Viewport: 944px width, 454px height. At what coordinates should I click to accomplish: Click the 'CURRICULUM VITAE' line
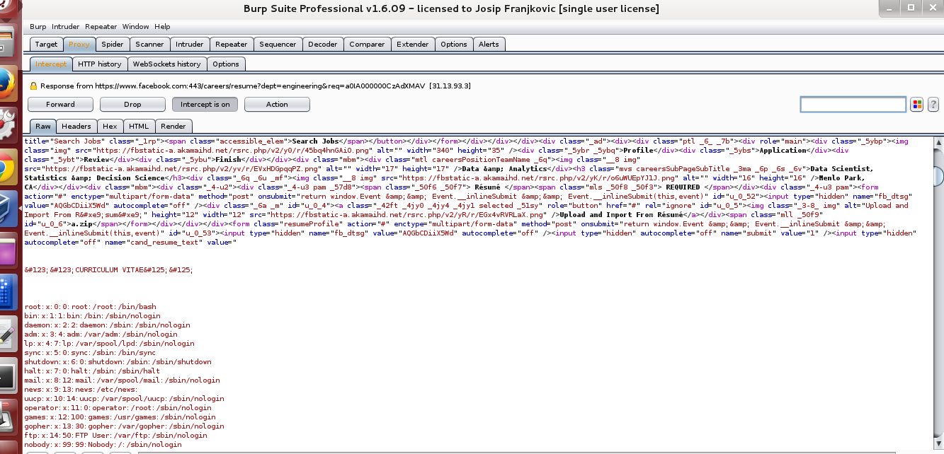108,269
